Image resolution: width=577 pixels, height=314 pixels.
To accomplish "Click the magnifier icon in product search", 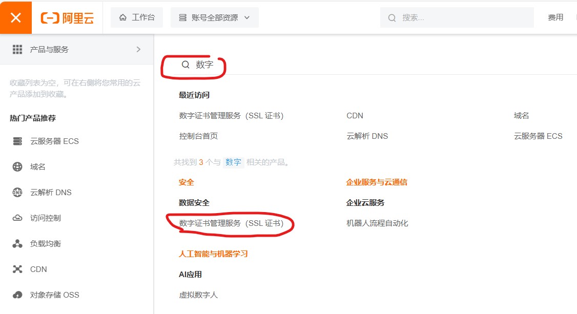I will coord(186,65).
